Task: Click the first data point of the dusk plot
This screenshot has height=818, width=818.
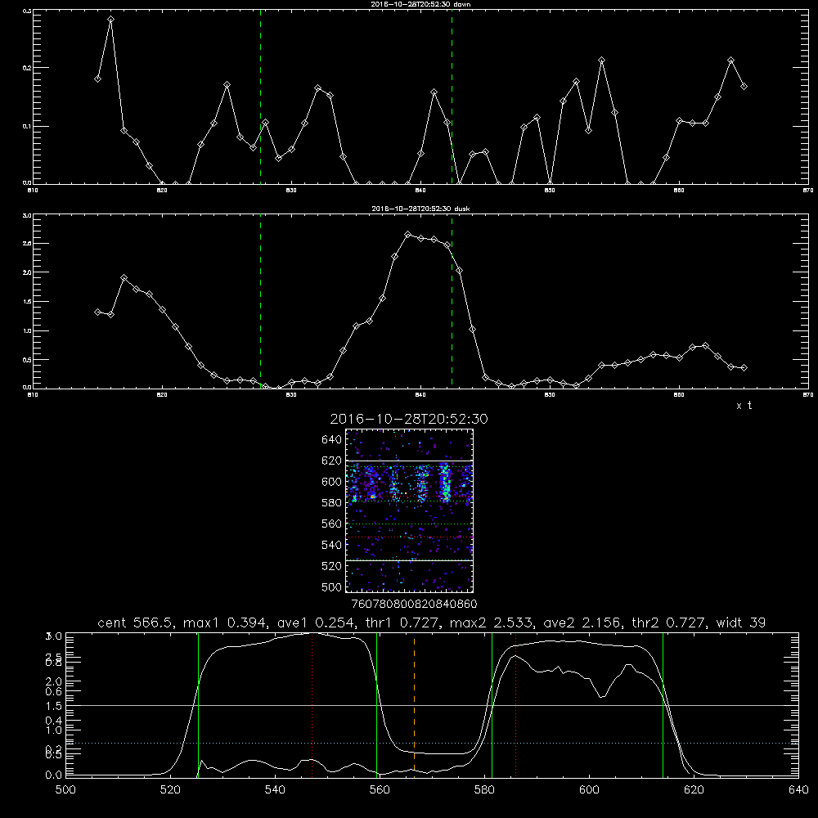Action: (x=97, y=312)
